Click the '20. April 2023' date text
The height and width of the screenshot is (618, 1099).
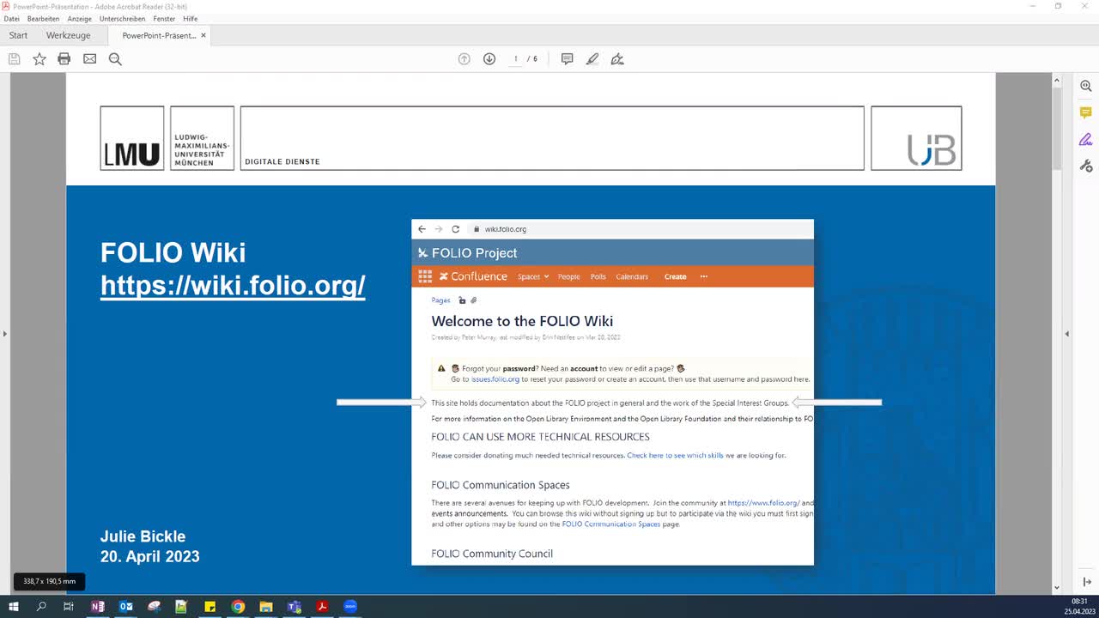[x=150, y=556]
